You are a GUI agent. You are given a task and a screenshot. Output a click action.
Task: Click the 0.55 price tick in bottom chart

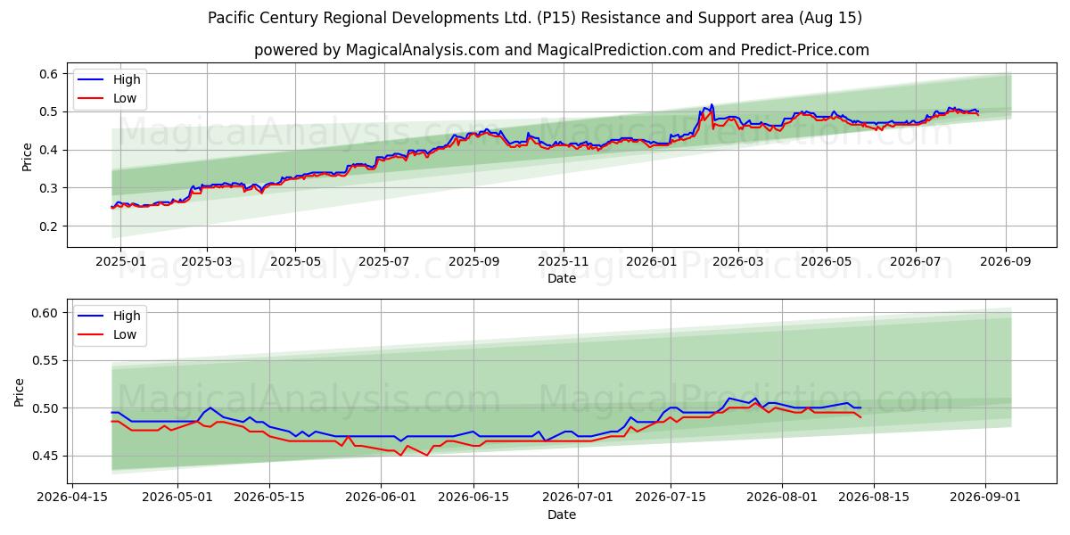(x=45, y=361)
